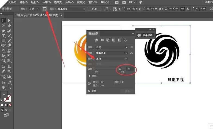
Task: Click Black and White preset icon button
Action: [x=119, y=40]
